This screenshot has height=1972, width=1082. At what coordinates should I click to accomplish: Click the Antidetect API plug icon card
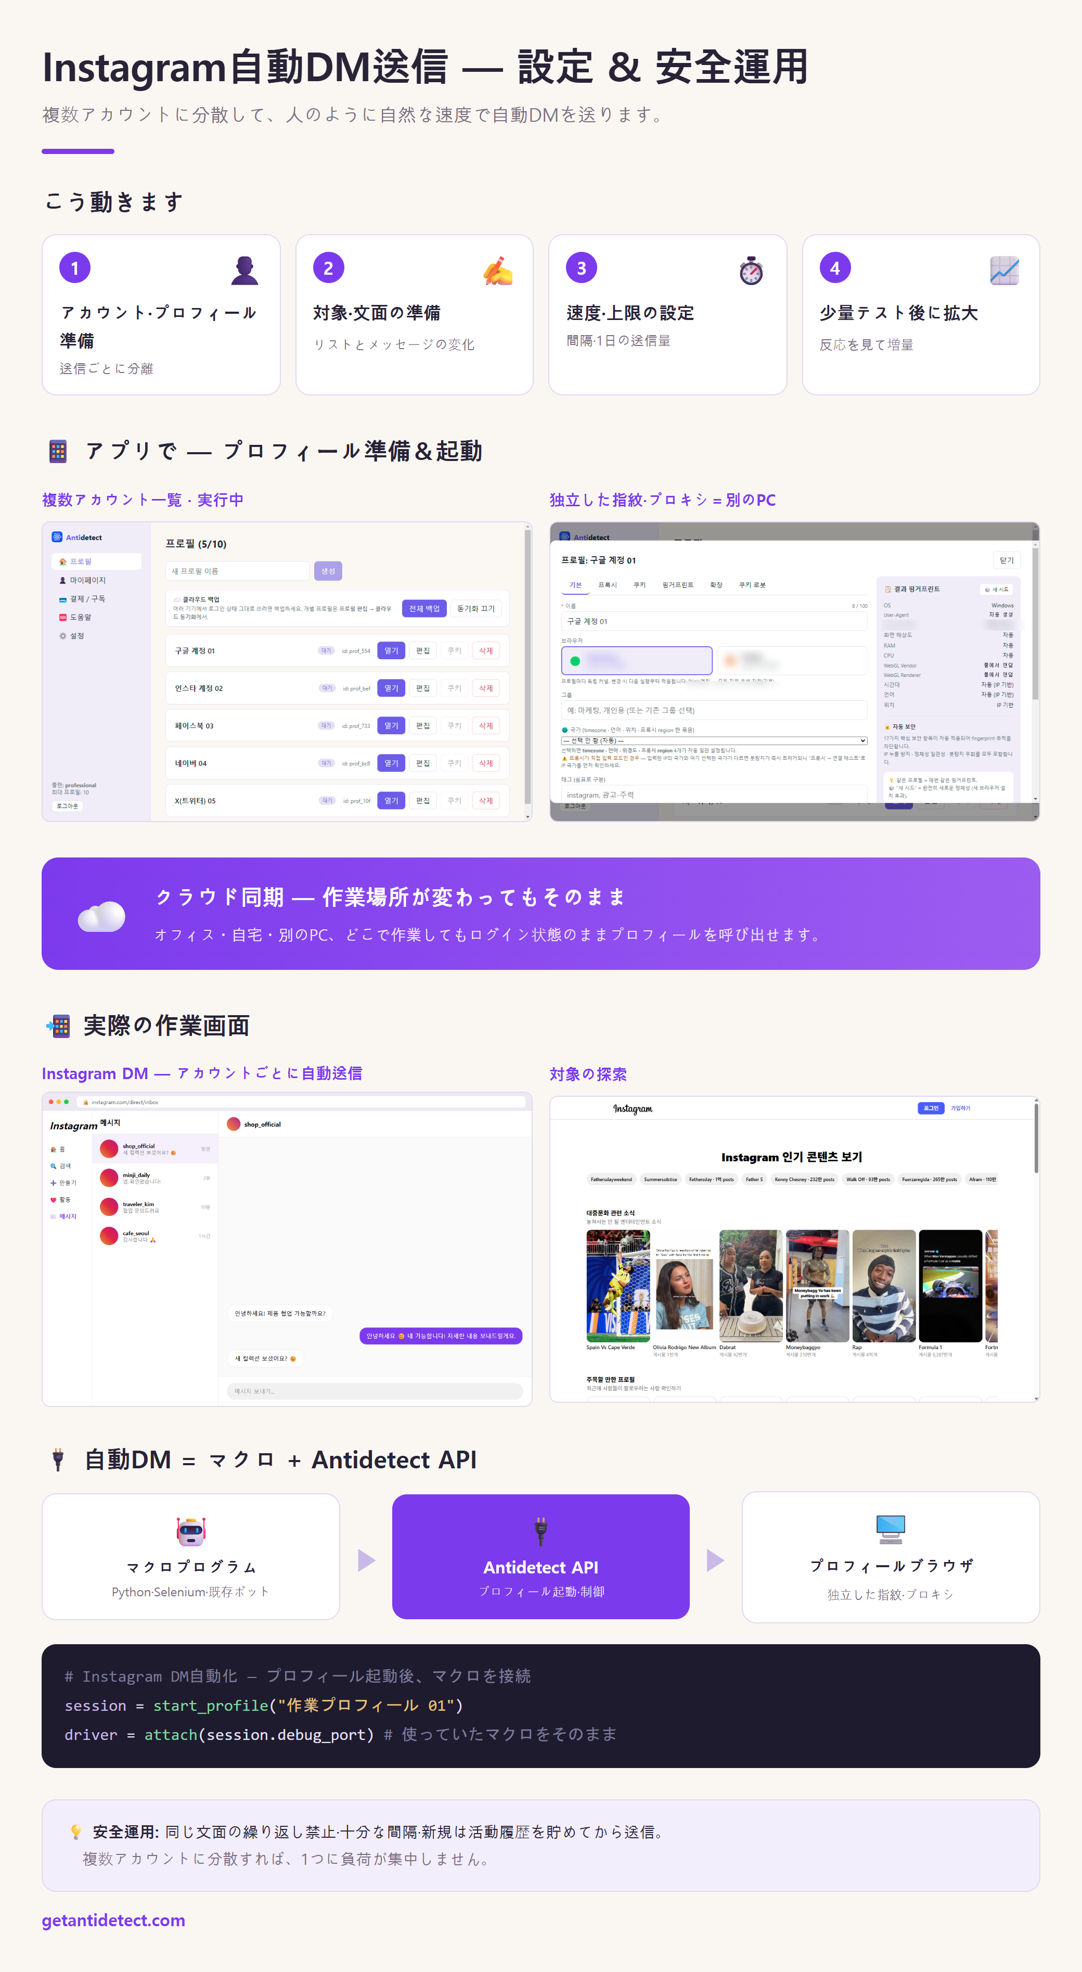541,1556
